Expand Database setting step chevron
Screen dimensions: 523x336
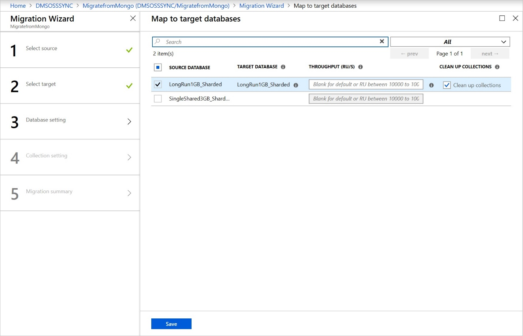coord(129,122)
